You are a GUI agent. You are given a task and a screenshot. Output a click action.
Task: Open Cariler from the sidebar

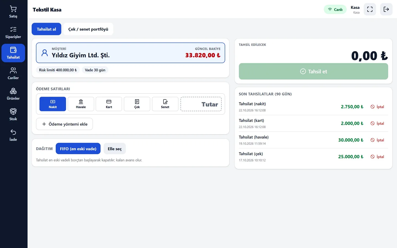coord(13,74)
